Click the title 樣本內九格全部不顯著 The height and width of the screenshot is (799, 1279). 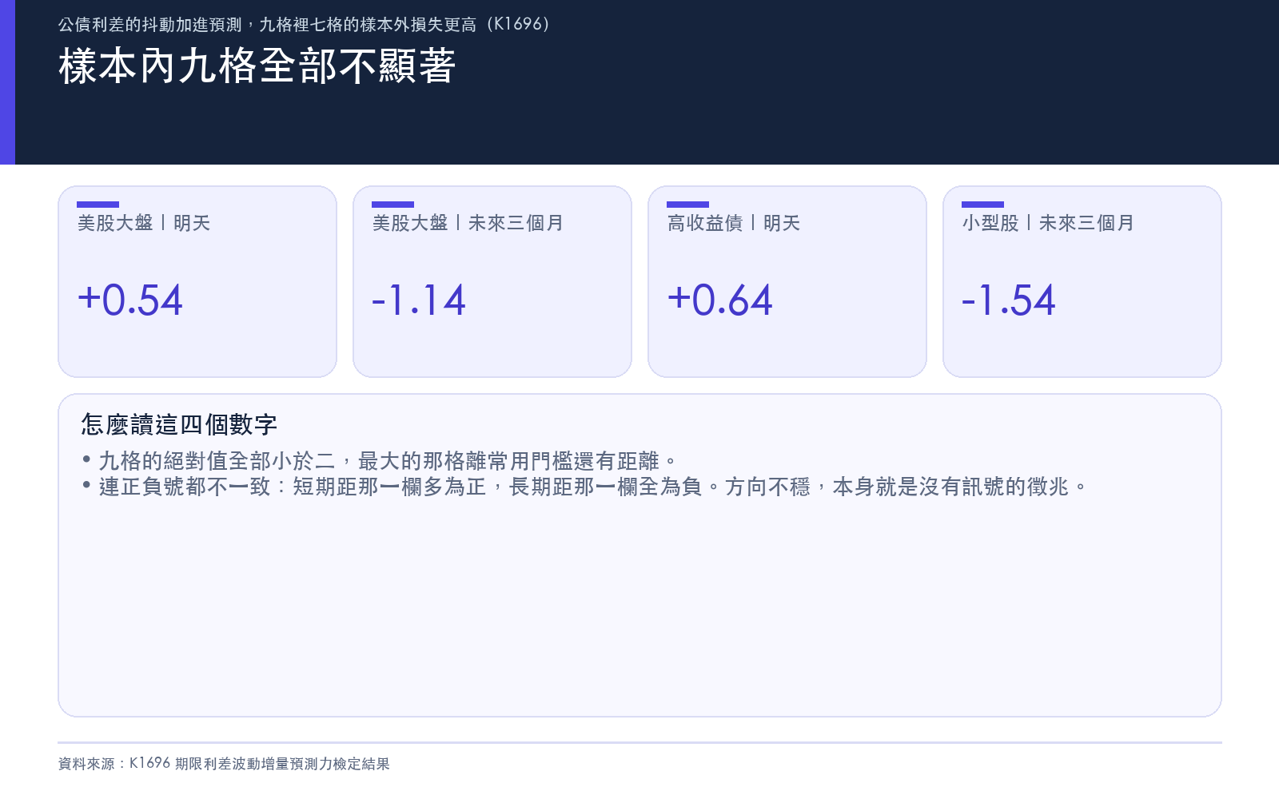coord(257,66)
